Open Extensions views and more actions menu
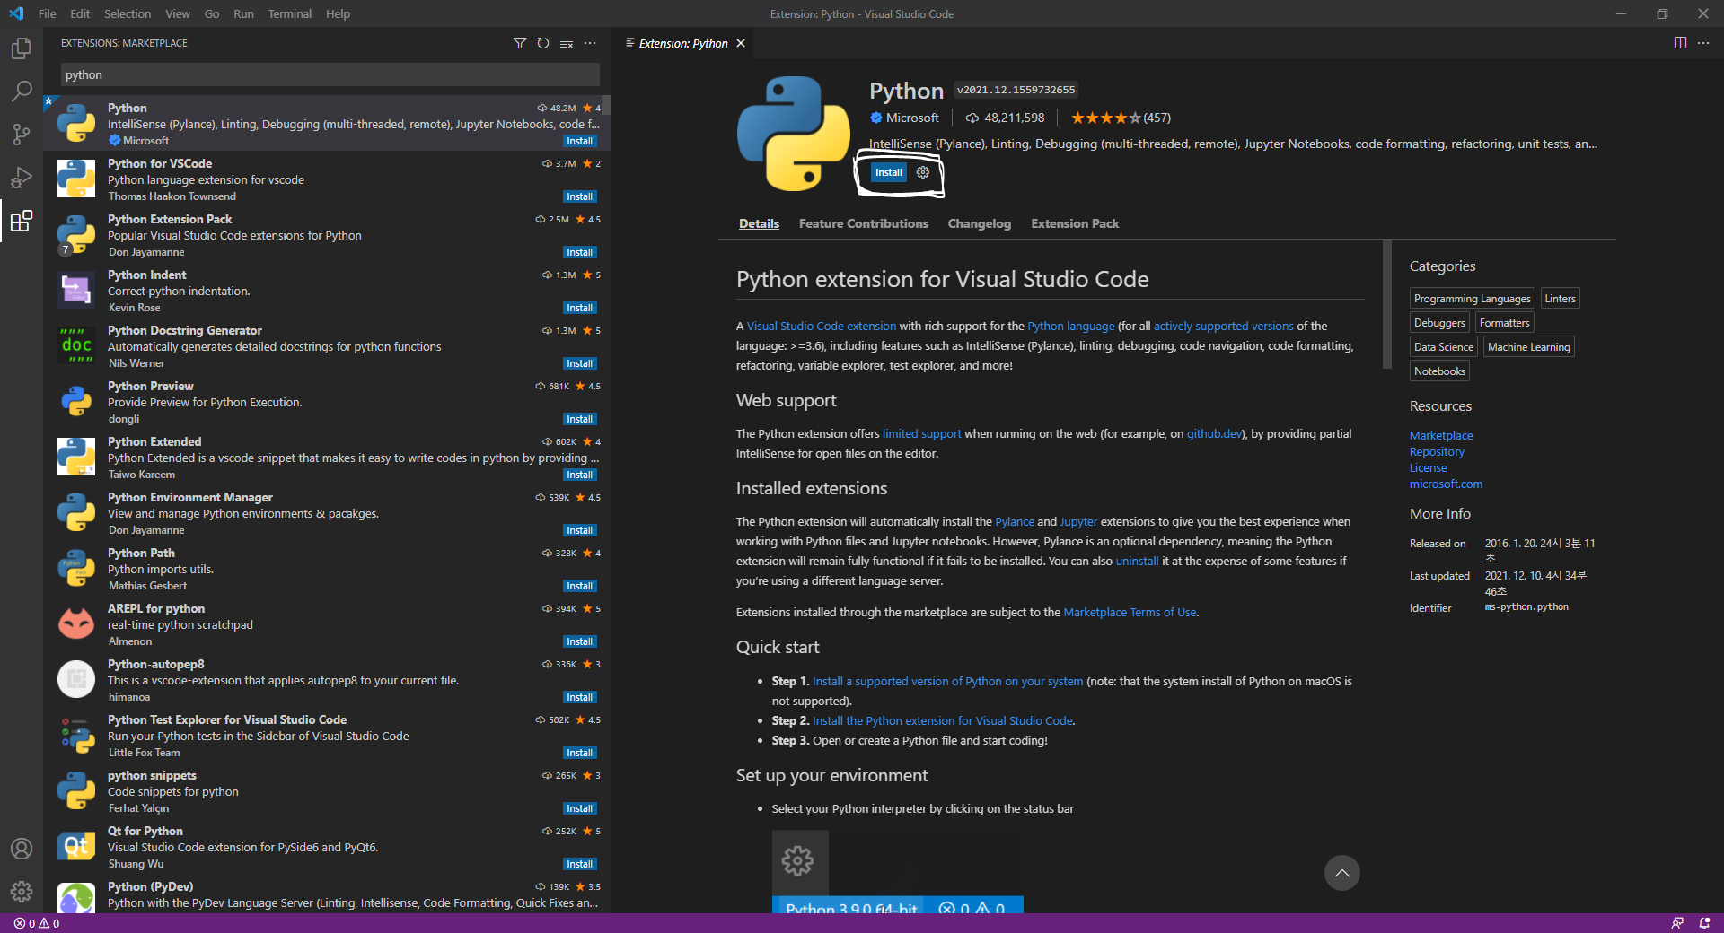This screenshot has height=933, width=1724. (590, 43)
